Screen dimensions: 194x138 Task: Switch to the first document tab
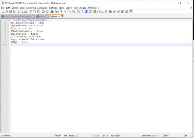tap(17, 16)
